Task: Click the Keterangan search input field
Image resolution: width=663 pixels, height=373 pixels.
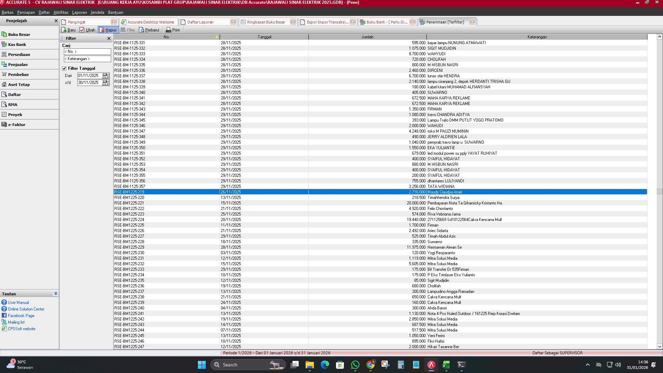Action: tap(87, 59)
